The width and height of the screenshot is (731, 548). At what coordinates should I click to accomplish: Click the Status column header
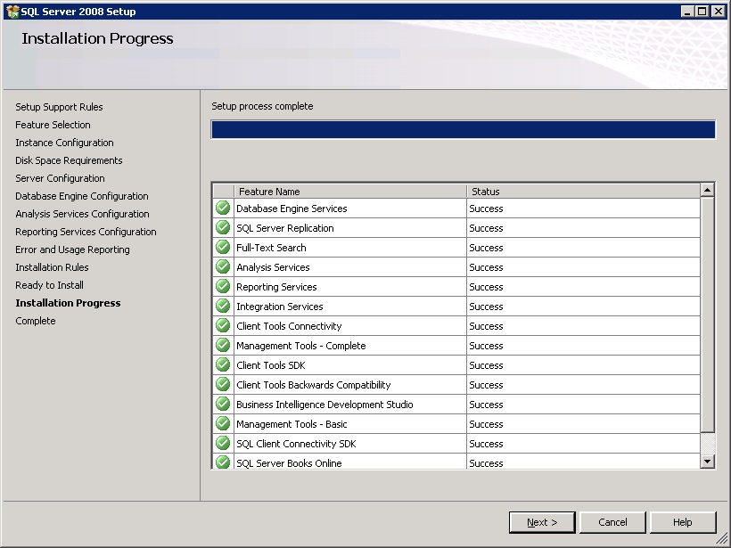pyautogui.click(x=583, y=191)
